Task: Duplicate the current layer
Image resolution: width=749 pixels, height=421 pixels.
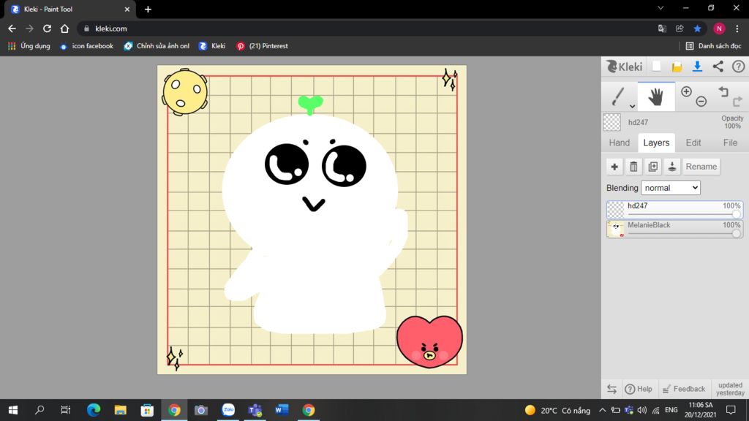Action: click(652, 167)
